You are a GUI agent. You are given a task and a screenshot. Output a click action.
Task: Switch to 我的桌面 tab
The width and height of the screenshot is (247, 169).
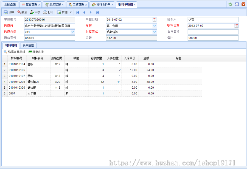tap(10, 5)
